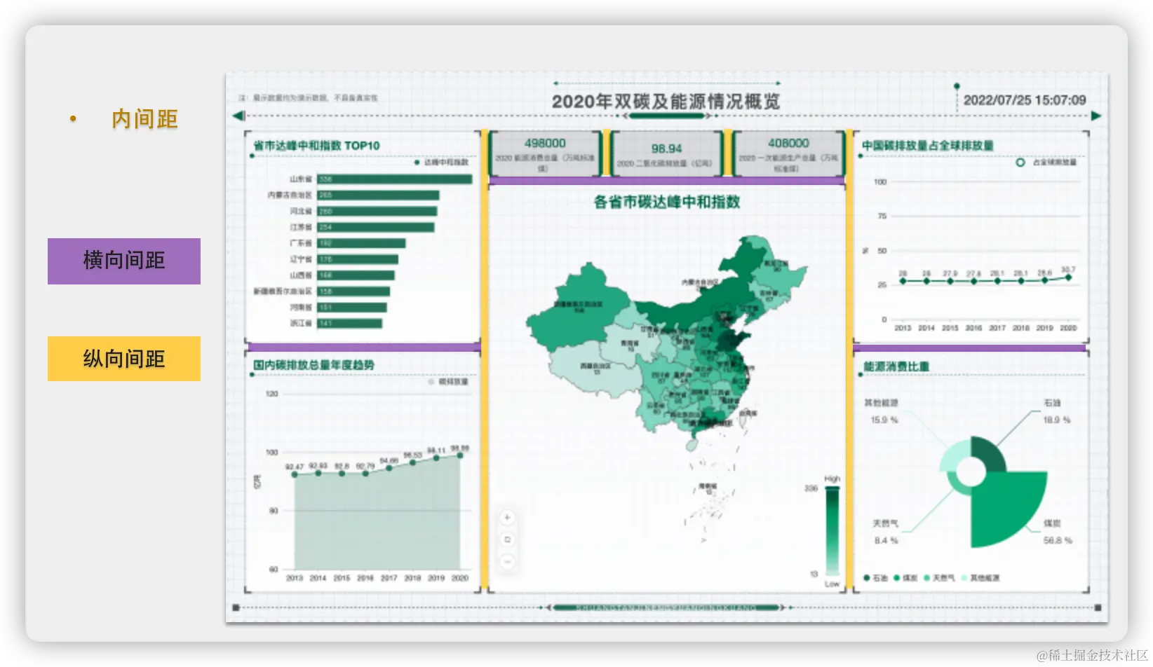Expand the 横向间距 section
This screenshot has height=667, width=1153.
pos(123,261)
